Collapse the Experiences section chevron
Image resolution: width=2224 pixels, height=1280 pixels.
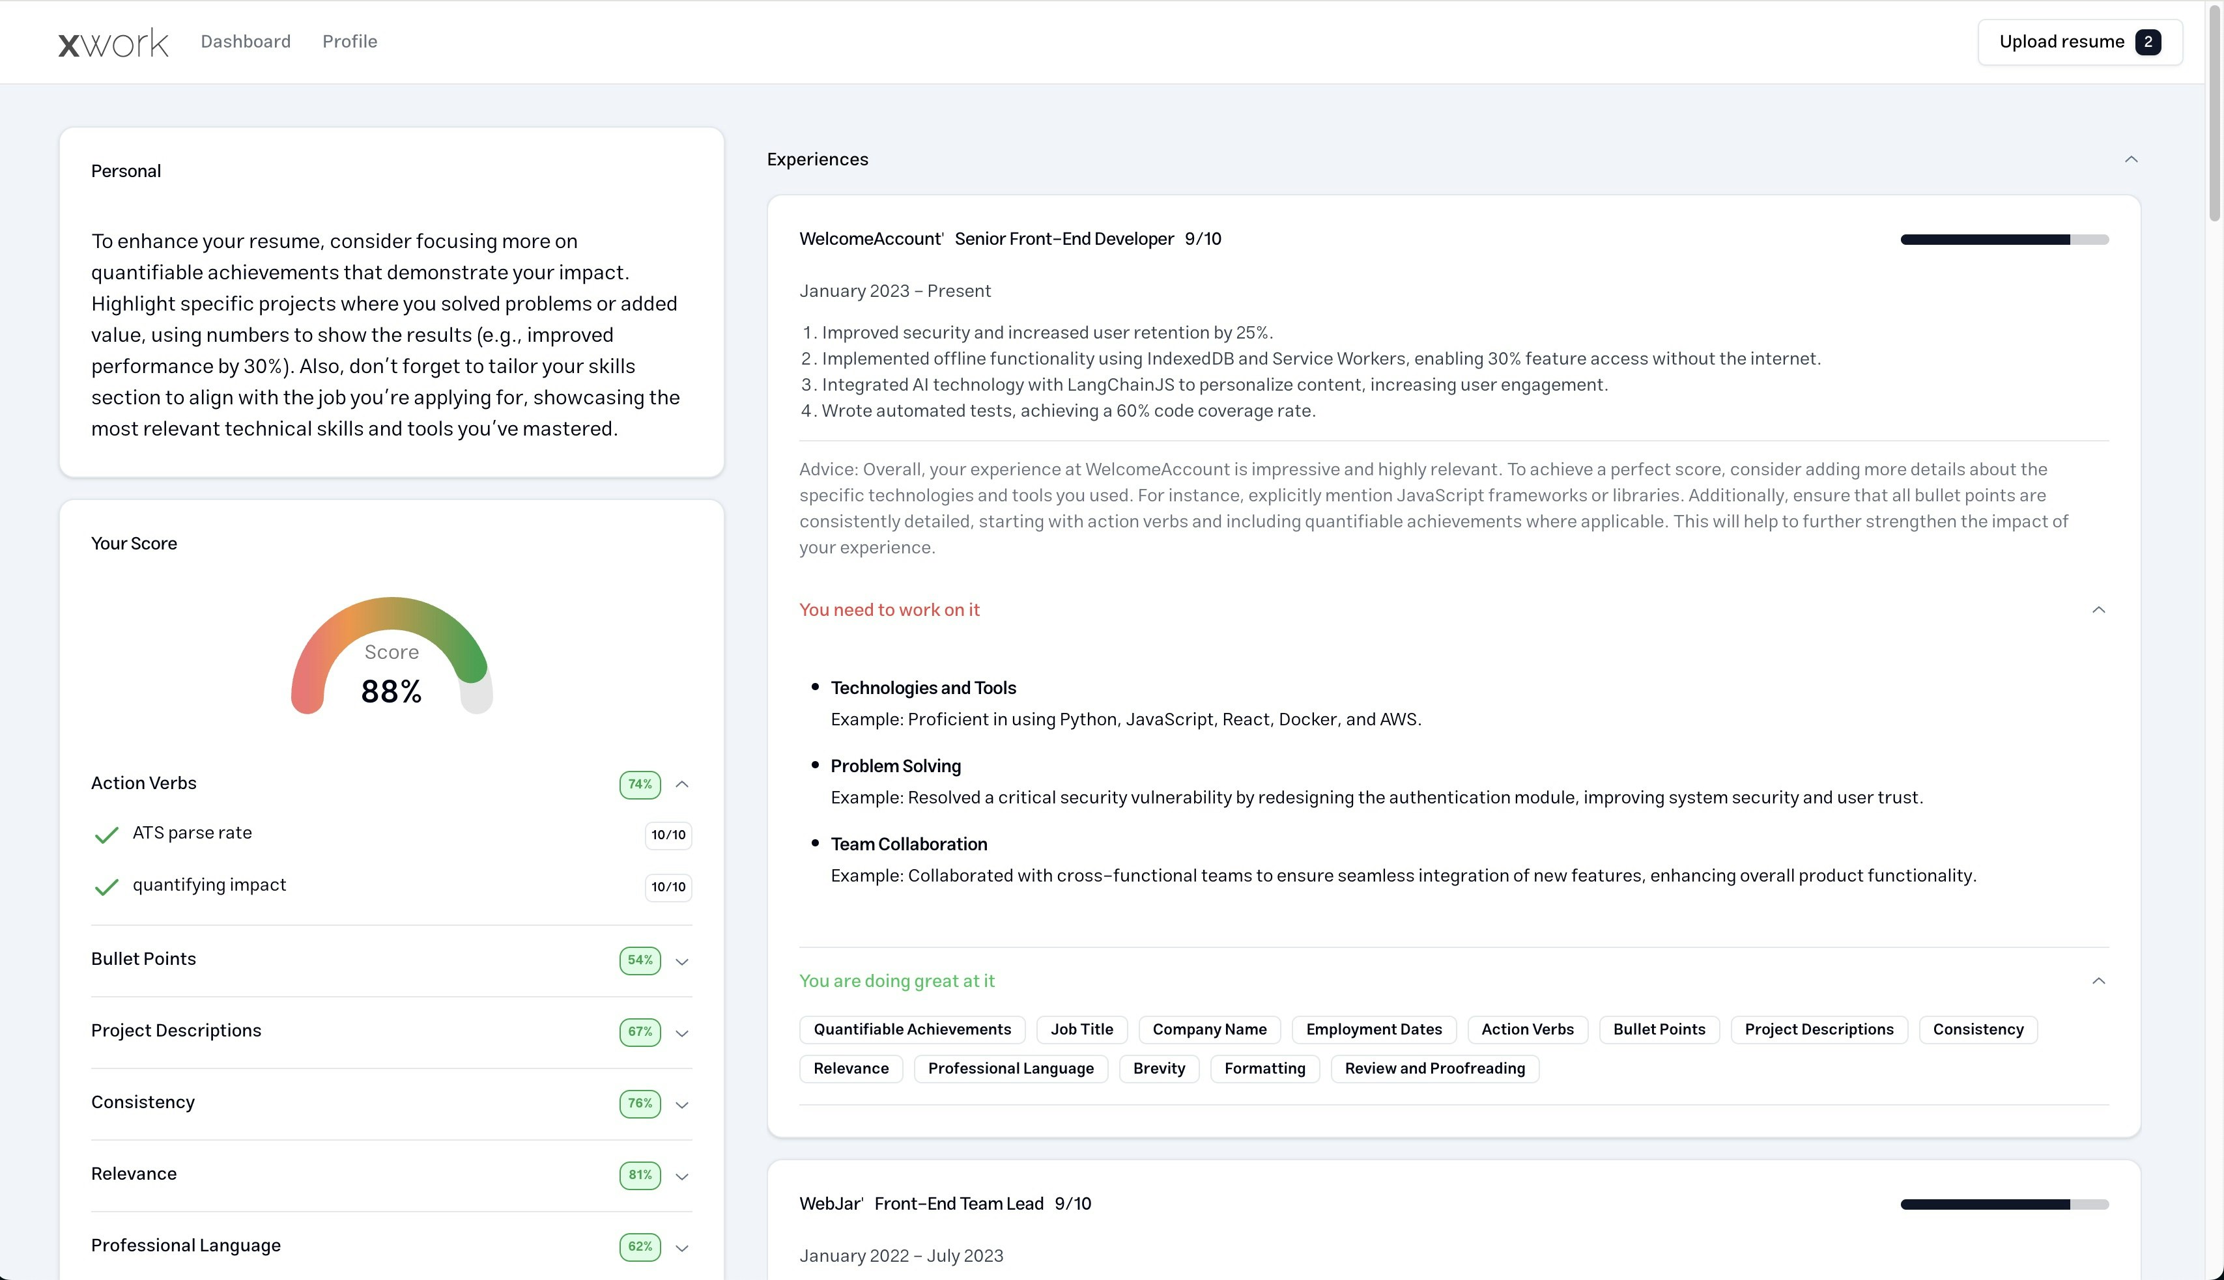[2131, 159]
